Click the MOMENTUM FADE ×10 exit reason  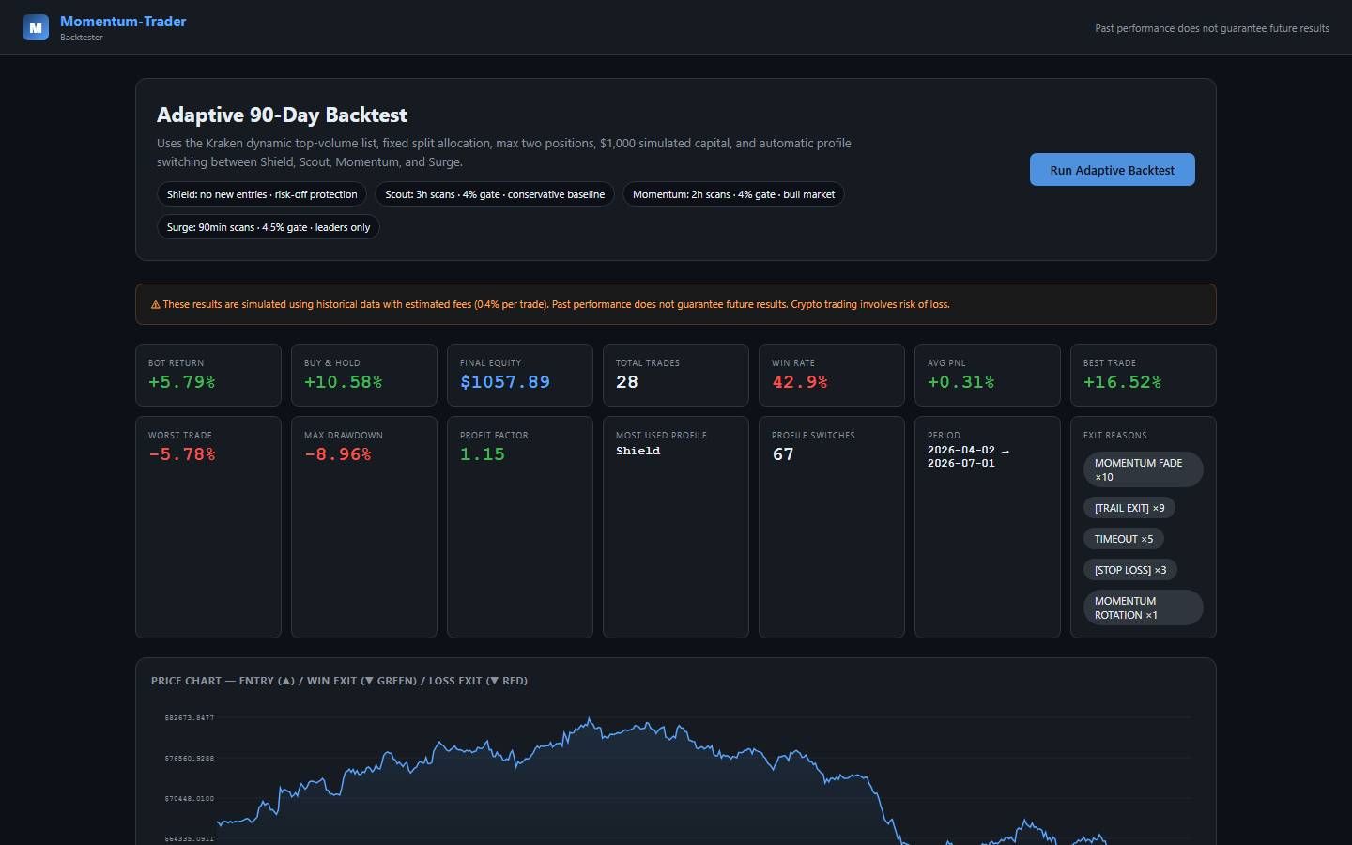1143,469
